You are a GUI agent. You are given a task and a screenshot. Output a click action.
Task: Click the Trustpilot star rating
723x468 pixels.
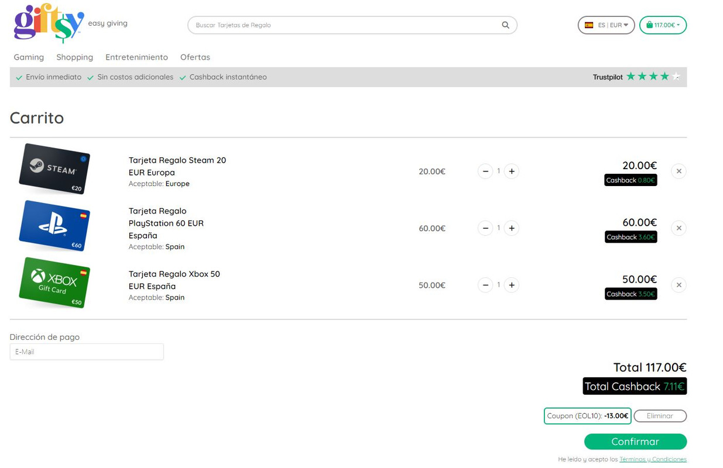653,77
